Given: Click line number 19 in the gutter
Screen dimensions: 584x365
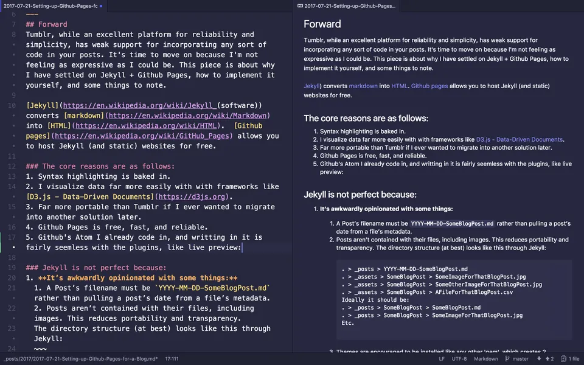Looking at the screenshot, I should tap(12, 268).
